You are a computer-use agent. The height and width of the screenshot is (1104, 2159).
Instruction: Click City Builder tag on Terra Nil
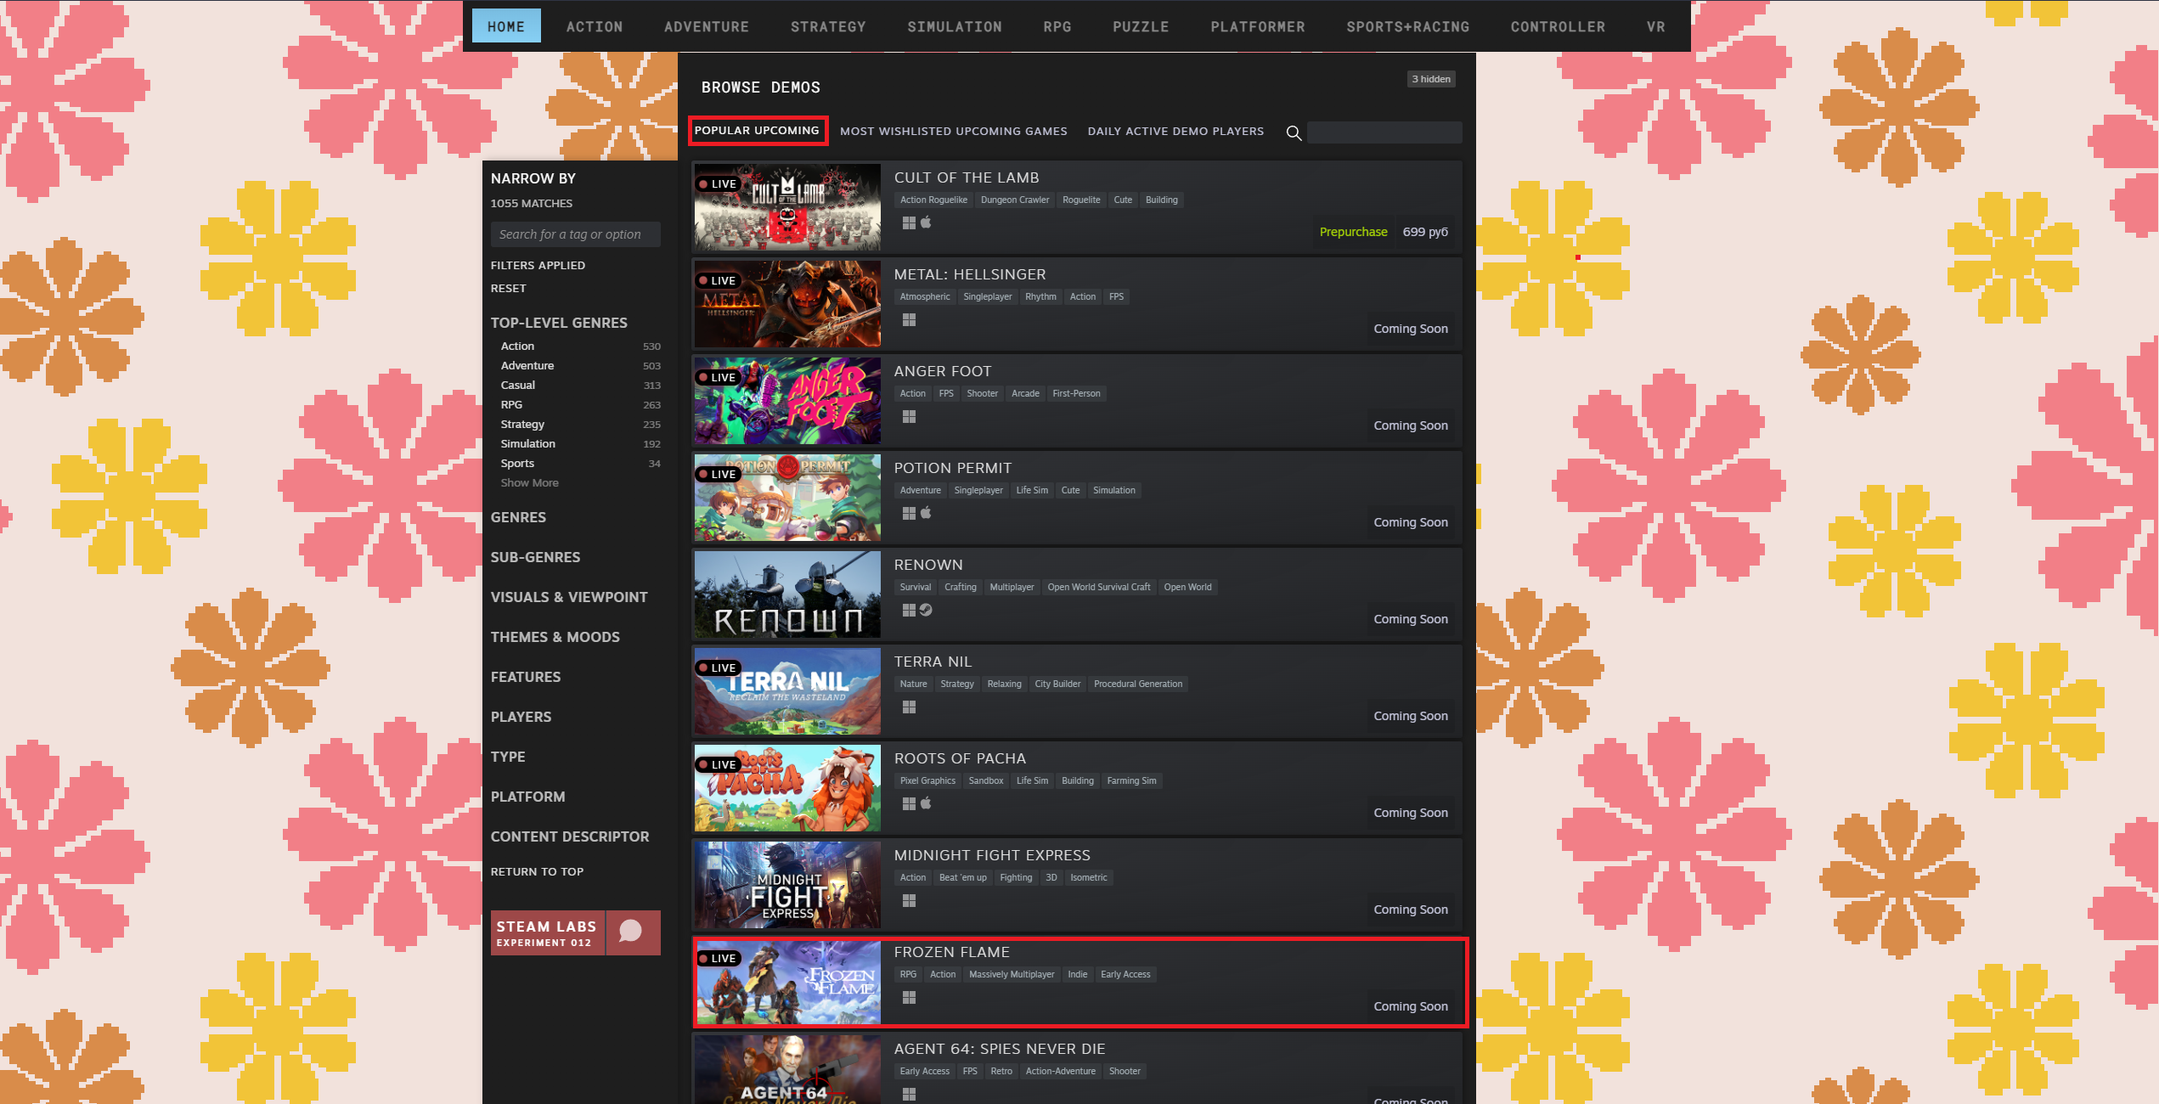tap(1057, 684)
